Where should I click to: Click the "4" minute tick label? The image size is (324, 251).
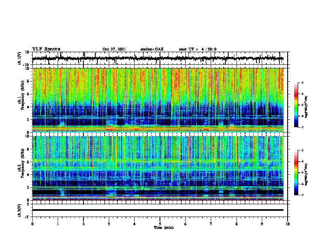coord(134,224)
